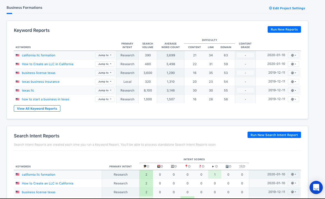Image resolution: width=325 pixels, height=199 pixels.
Task: Open gear menu for texas business insurance row
Action: click(x=293, y=82)
